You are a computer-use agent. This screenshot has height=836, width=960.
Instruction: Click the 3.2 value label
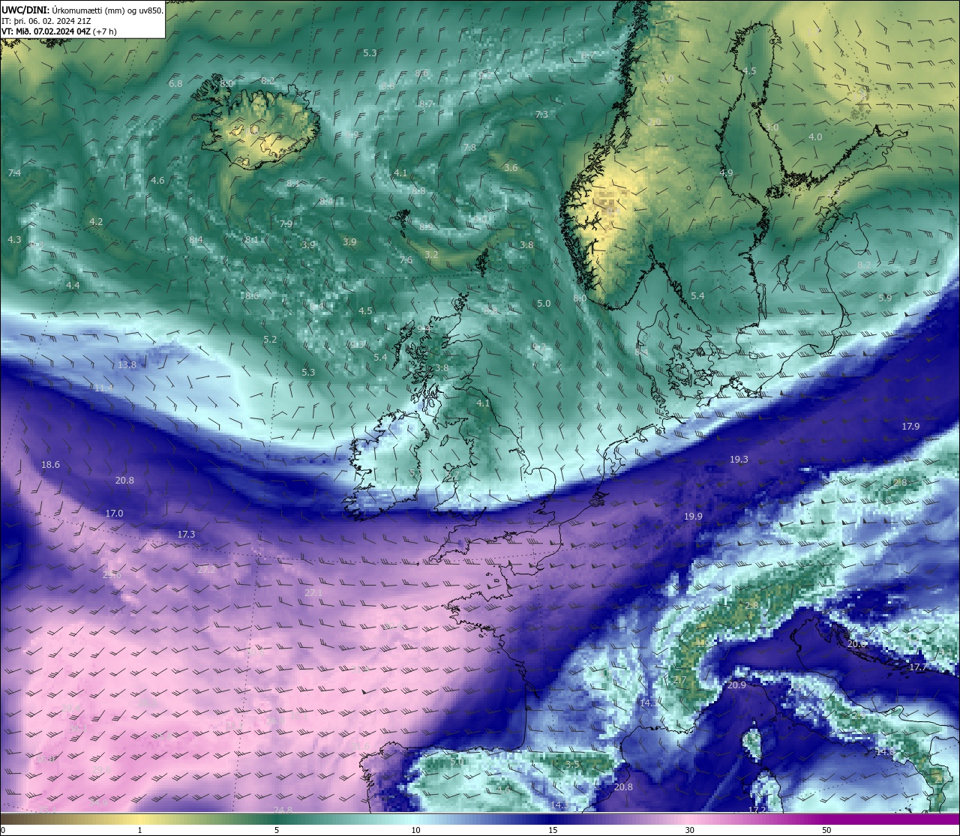431,255
